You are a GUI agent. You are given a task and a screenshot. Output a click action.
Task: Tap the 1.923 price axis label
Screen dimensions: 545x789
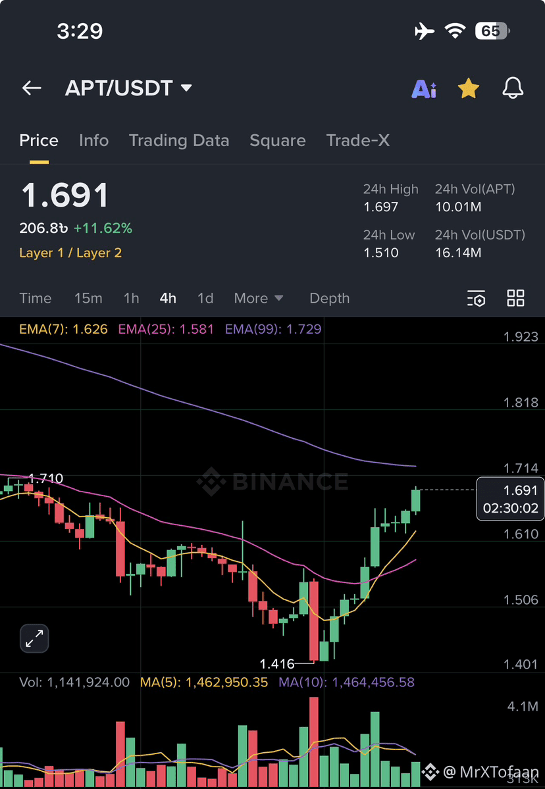pos(521,337)
